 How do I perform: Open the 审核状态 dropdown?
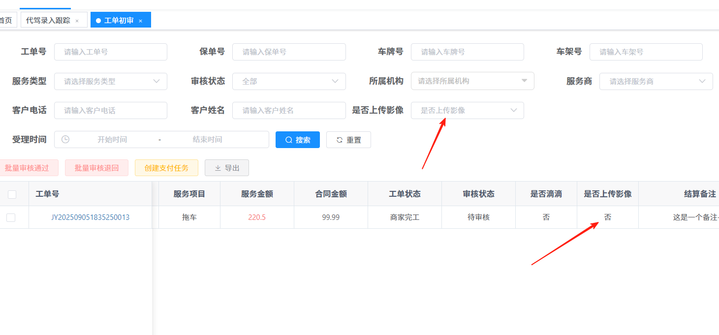[289, 81]
